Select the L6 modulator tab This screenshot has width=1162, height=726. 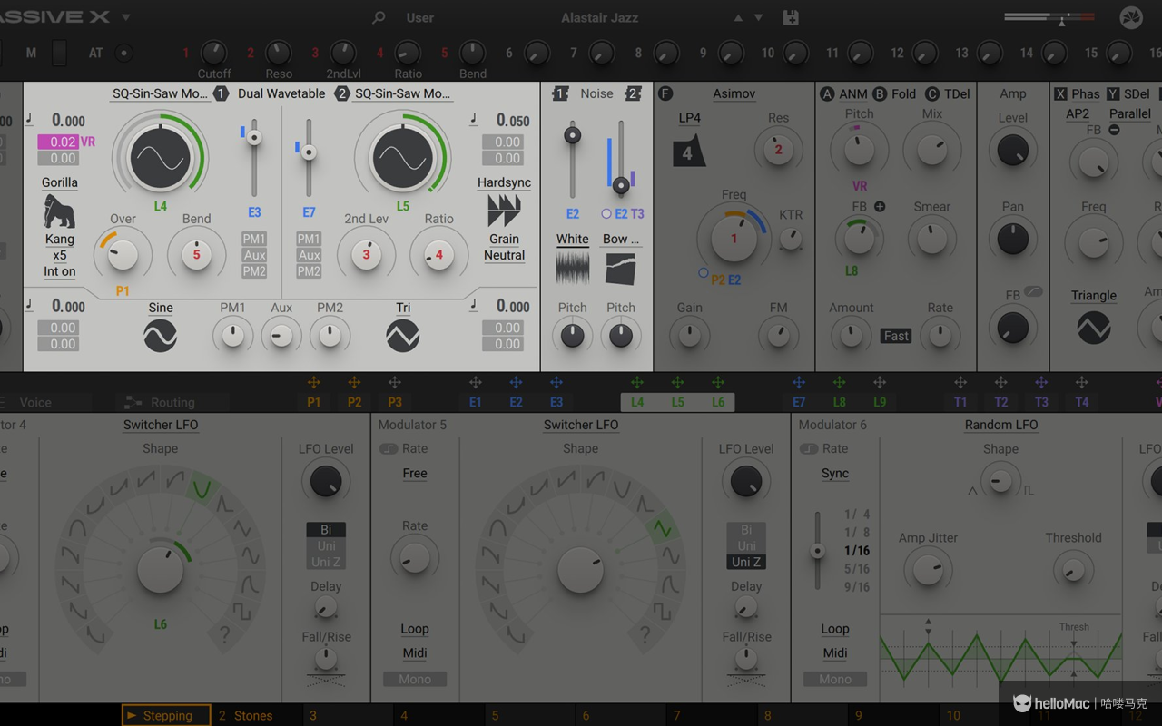717,402
